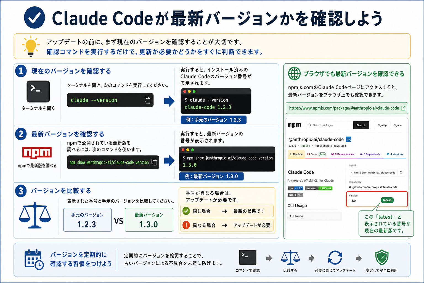This screenshot has width=424, height=283.
Task: Open the Readme tab
Action: click(296, 154)
